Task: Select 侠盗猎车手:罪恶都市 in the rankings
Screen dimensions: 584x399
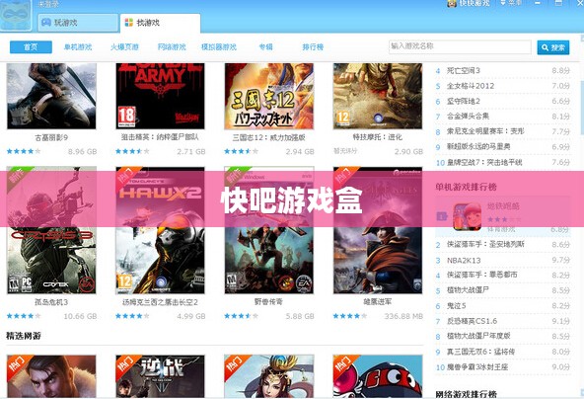Action: pos(482,275)
